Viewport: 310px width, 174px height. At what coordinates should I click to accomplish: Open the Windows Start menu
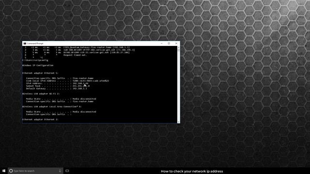click(x=4, y=171)
